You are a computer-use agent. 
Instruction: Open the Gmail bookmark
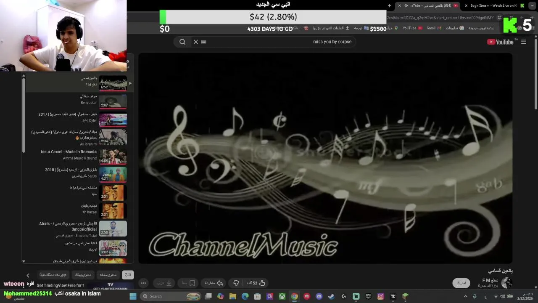(x=434, y=28)
